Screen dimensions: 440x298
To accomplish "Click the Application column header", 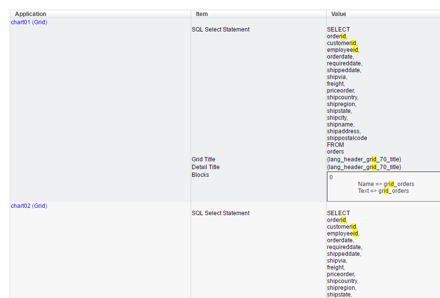I will (31, 14).
